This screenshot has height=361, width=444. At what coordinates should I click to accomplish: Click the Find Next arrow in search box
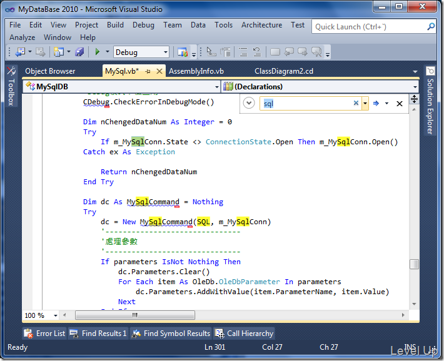click(x=376, y=103)
